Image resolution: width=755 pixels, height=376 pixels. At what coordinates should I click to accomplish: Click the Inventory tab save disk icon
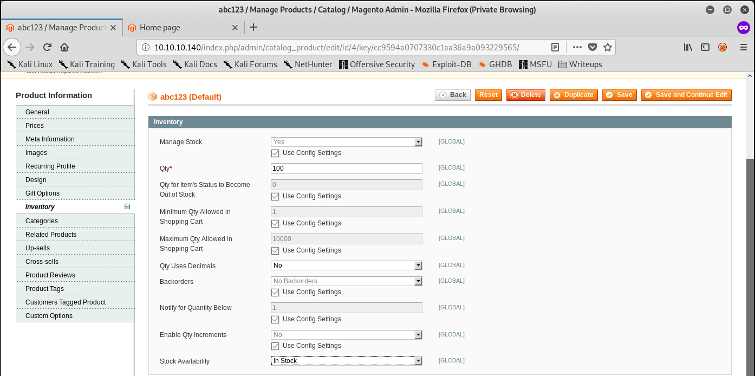pyautogui.click(x=127, y=207)
